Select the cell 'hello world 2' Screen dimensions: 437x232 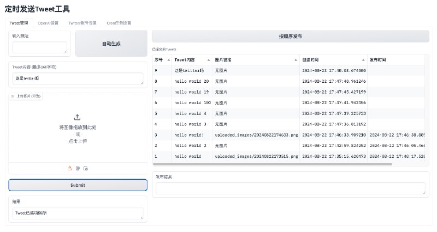tap(192, 145)
